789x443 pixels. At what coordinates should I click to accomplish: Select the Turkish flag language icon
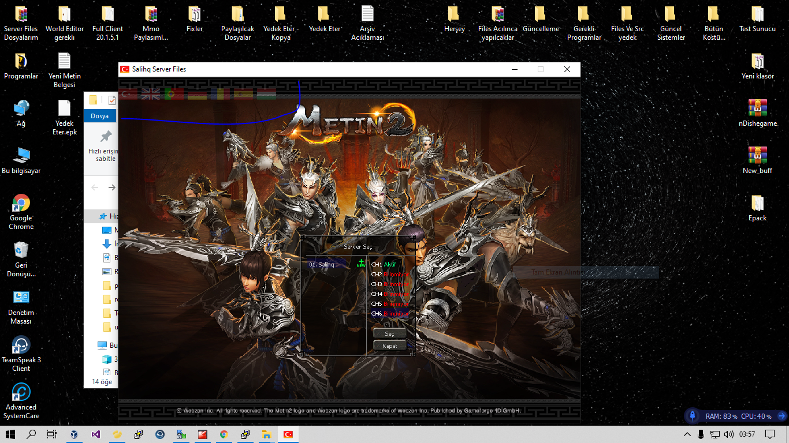(128, 94)
